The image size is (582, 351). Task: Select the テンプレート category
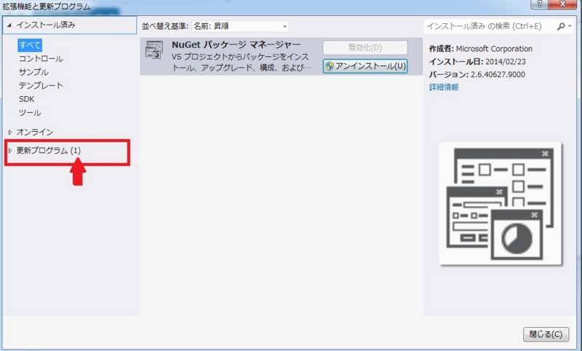click(x=41, y=85)
